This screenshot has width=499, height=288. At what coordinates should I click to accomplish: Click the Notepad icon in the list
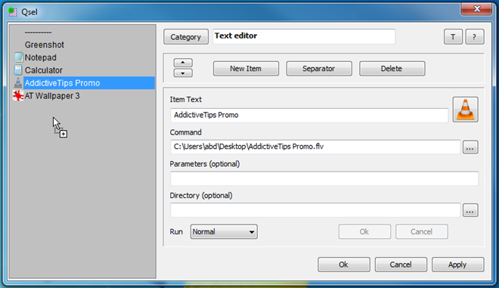18,57
